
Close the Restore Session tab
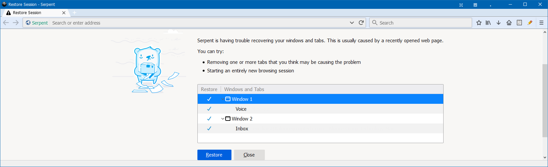64,13
